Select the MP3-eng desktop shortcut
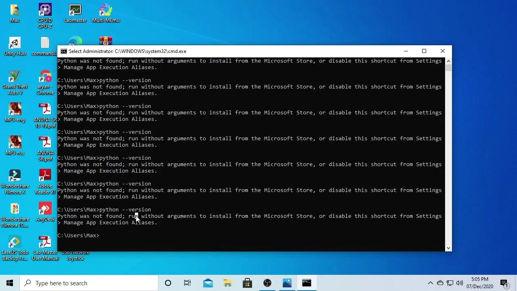517x291 pixels. coord(15,112)
